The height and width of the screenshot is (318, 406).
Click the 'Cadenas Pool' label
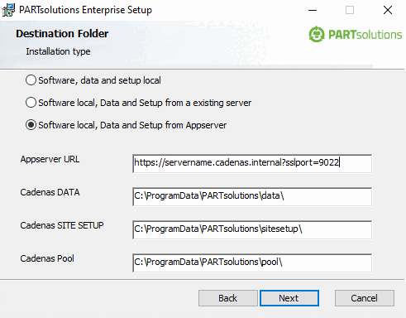coord(47,258)
